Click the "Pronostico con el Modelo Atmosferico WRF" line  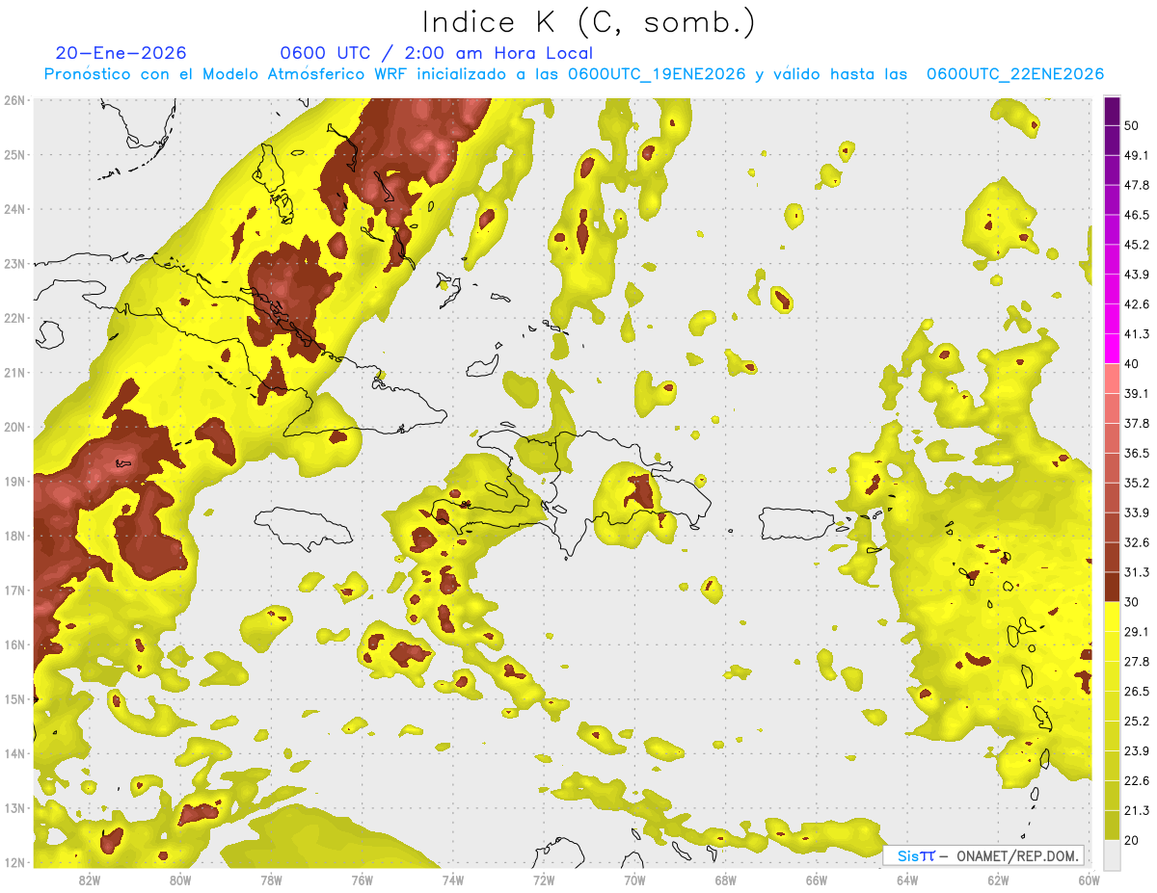575,74
